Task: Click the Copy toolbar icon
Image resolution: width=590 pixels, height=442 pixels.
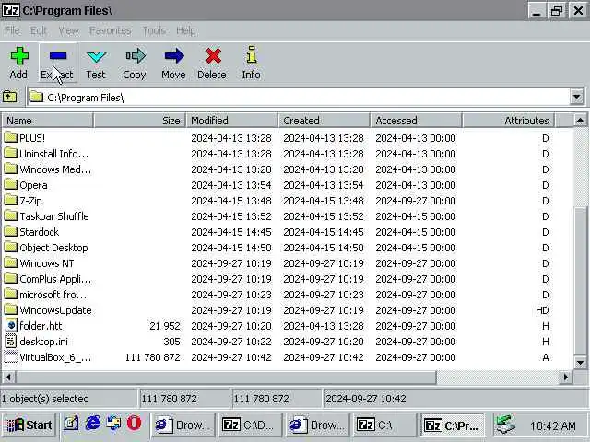Action: (136, 55)
